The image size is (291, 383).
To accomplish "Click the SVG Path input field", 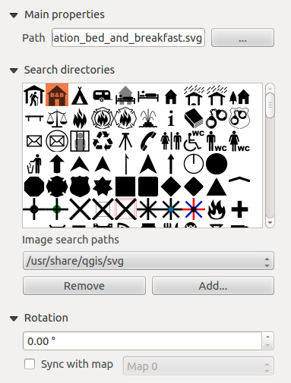I will [x=128, y=38].
